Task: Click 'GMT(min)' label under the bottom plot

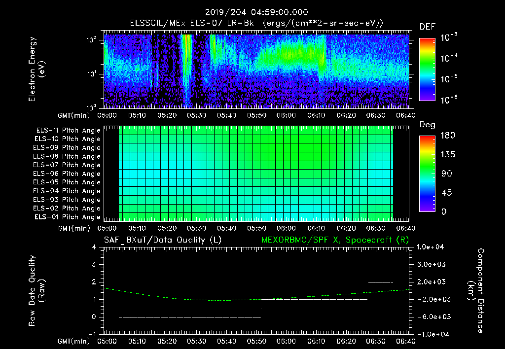Action: [x=74, y=341]
